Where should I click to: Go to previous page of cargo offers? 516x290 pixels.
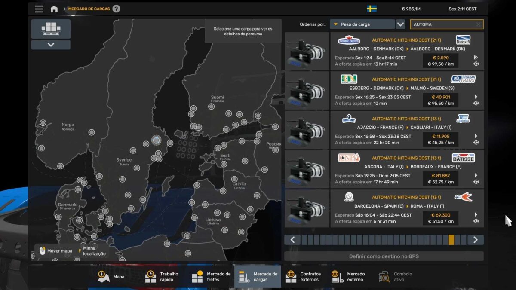coord(292,240)
